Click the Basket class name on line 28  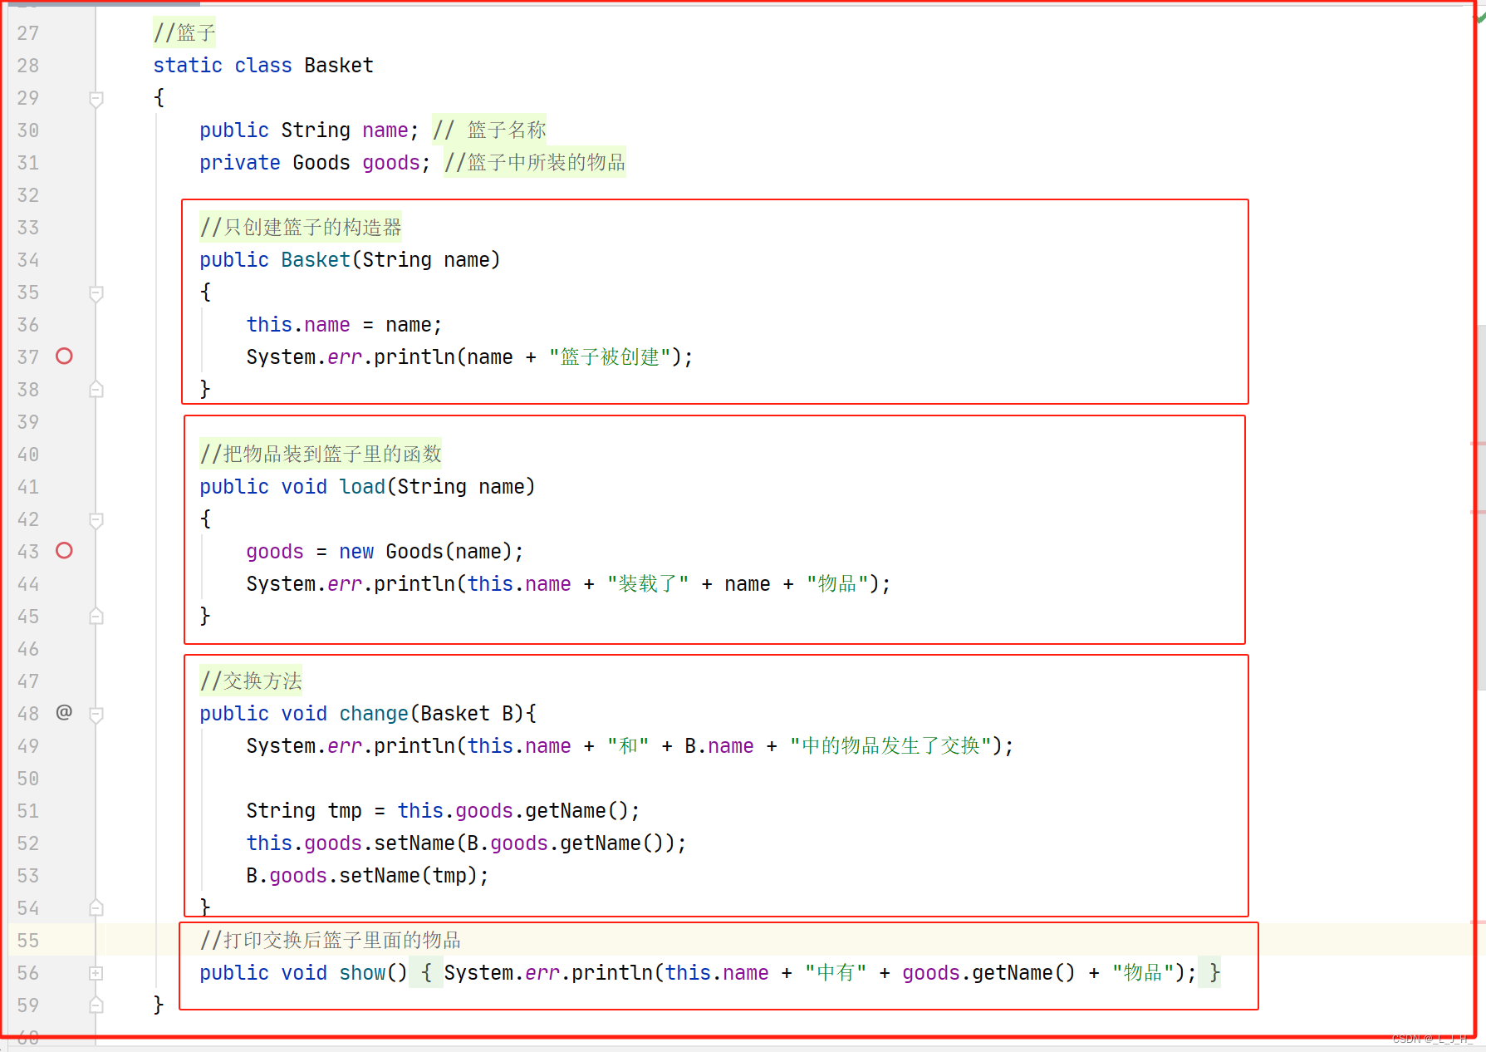[x=339, y=66]
